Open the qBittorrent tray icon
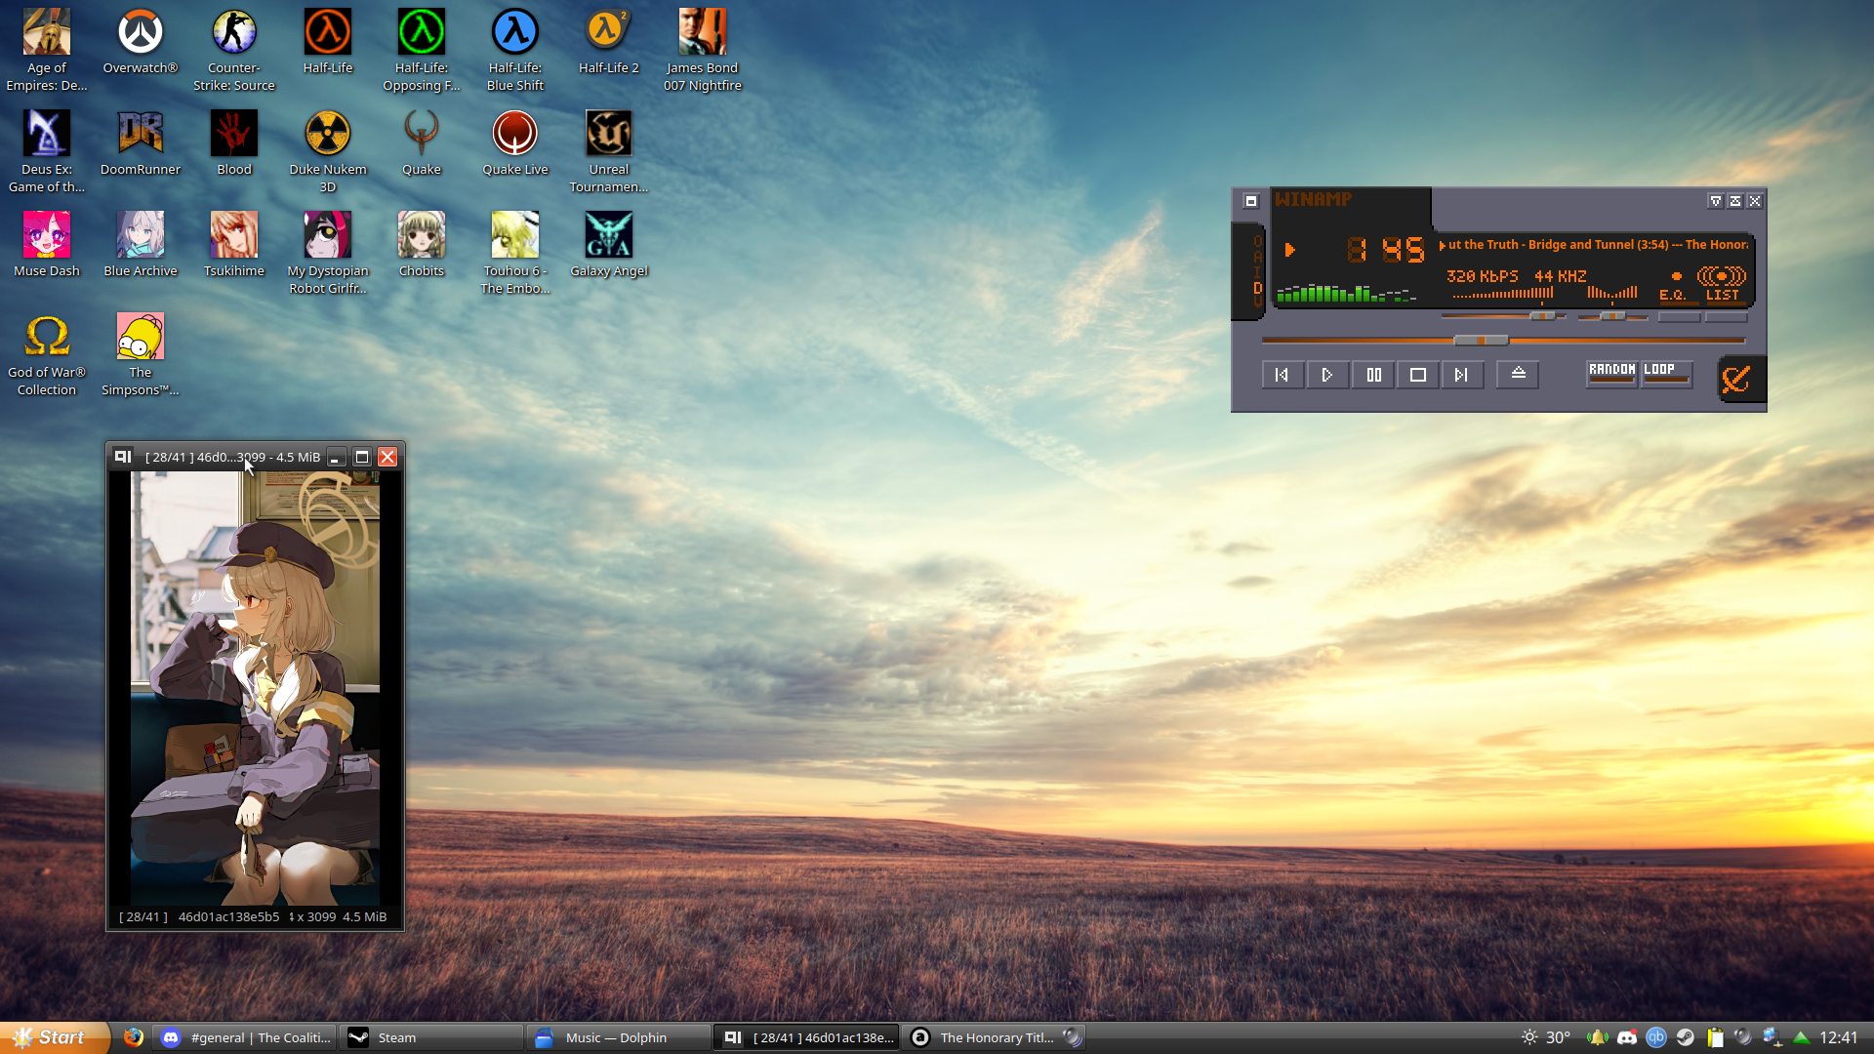 point(1655,1037)
